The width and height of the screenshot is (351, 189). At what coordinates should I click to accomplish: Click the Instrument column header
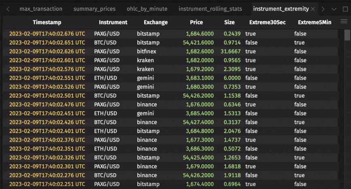pos(113,22)
